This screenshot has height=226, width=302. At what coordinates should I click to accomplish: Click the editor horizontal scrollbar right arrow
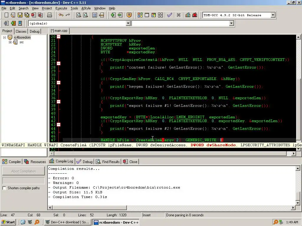[293, 153]
